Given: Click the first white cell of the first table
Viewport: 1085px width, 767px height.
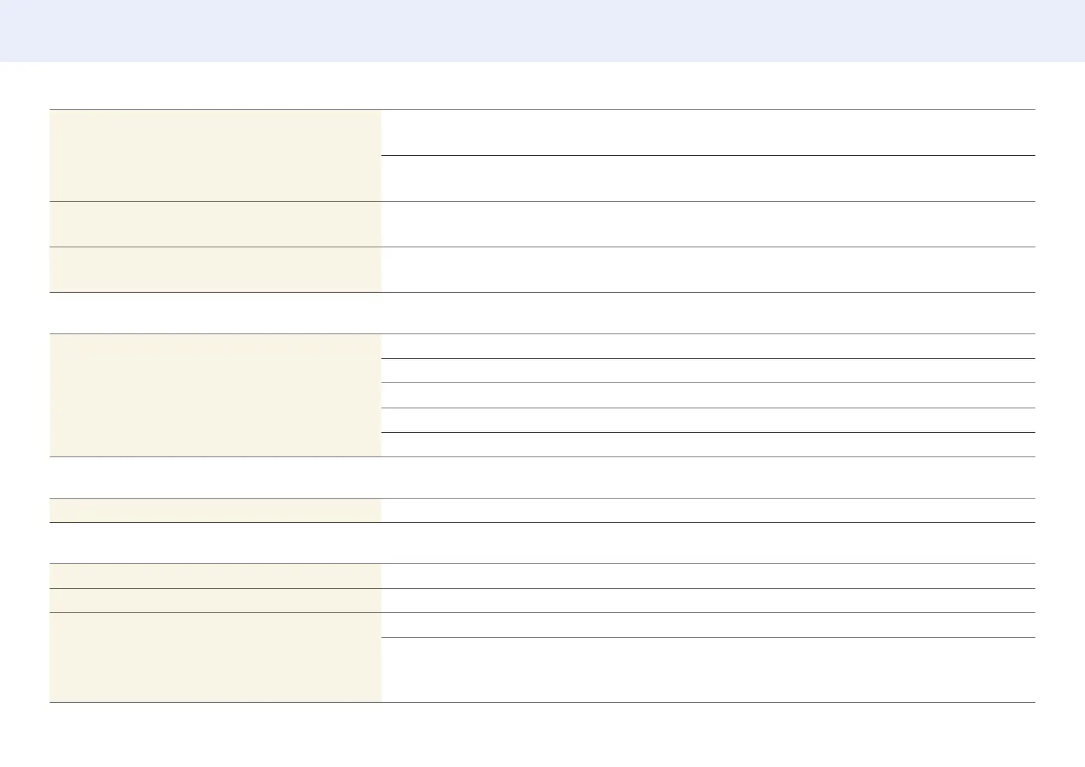Looking at the screenshot, I should pos(707,133).
